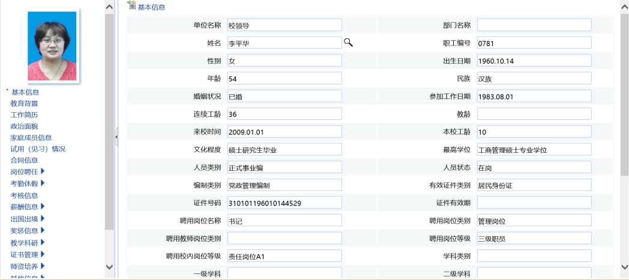This screenshot has height=280, width=629.
Task: Go to 家庭成员信息 in the sidebar
Action: coord(31,137)
